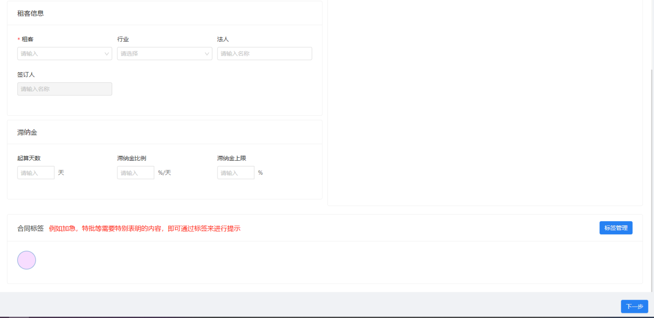Image resolution: width=654 pixels, height=318 pixels.
Task: Select the 起算天数 input box
Action: pyautogui.click(x=36, y=173)
